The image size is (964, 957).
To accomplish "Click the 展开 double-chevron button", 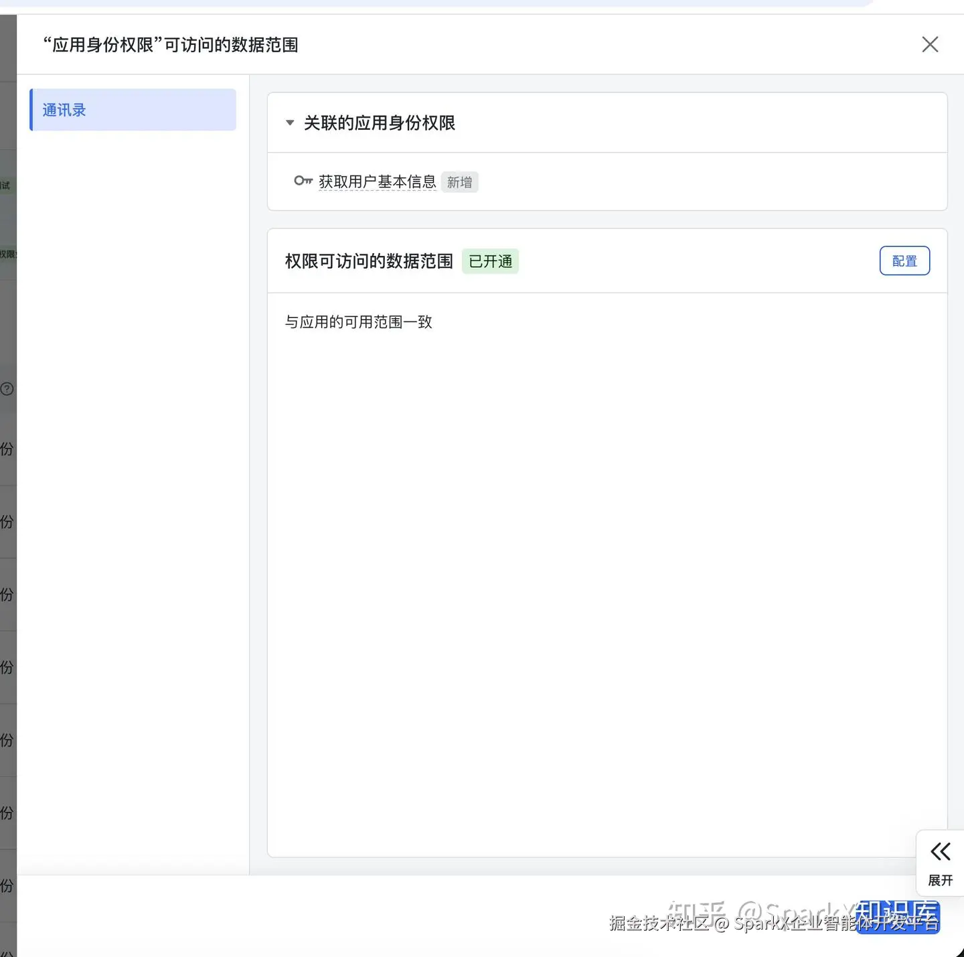I will [940, 863].
